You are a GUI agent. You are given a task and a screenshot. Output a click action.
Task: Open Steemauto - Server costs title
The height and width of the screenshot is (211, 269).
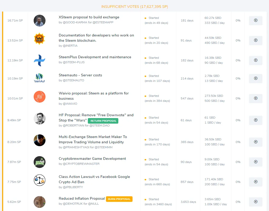click(x=80, y=75)
